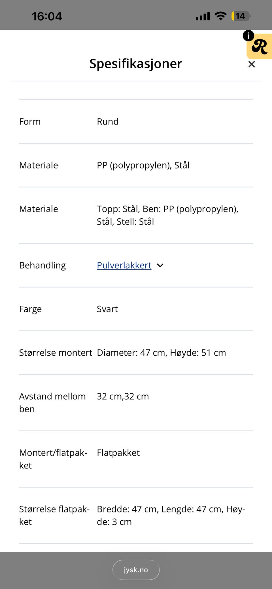Tap PP (polypropylen), Stål material value

coord(143,165)
